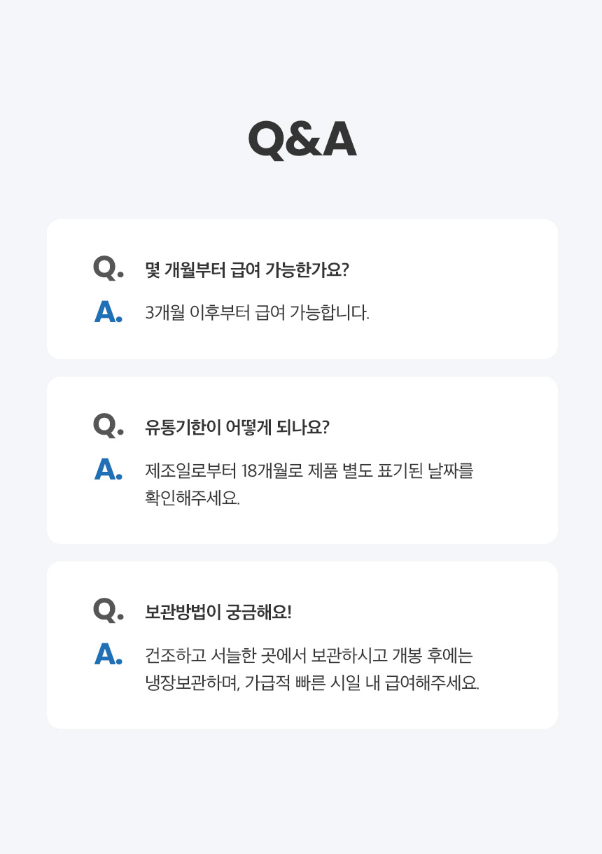Click the Q&A heading title
Screen dimensions: 602x854
(x=302, y=140)
